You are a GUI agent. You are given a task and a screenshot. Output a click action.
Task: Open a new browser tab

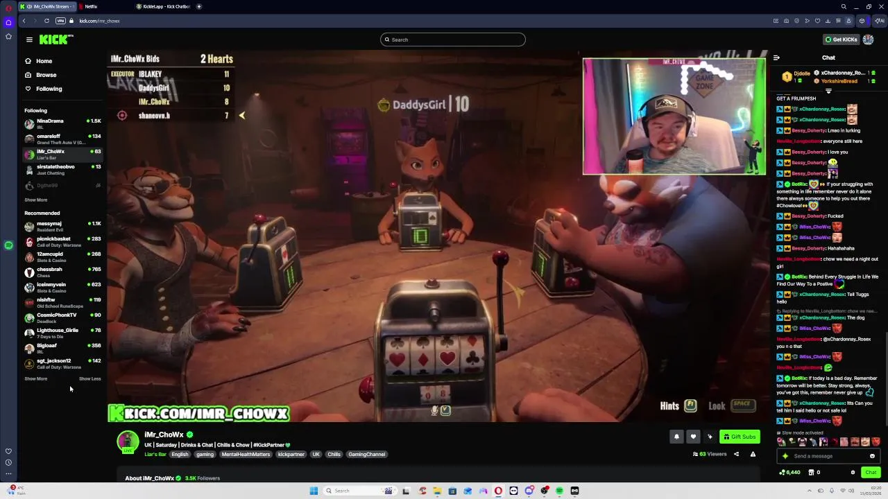pyautogui.click(x=198, y=6)
